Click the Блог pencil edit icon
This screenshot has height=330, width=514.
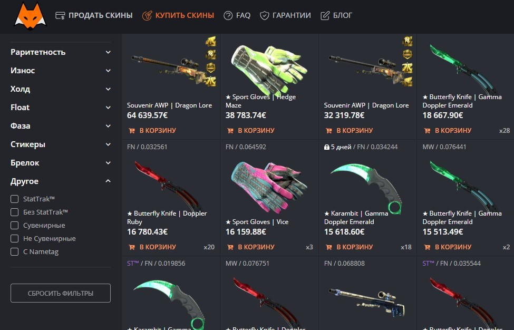(325, 15)
